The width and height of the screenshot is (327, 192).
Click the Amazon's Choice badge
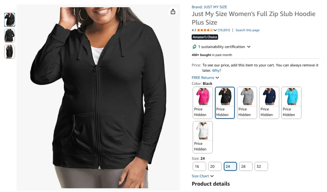click(x=205, y=37)
